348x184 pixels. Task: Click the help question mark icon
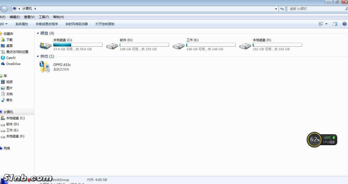345,24
